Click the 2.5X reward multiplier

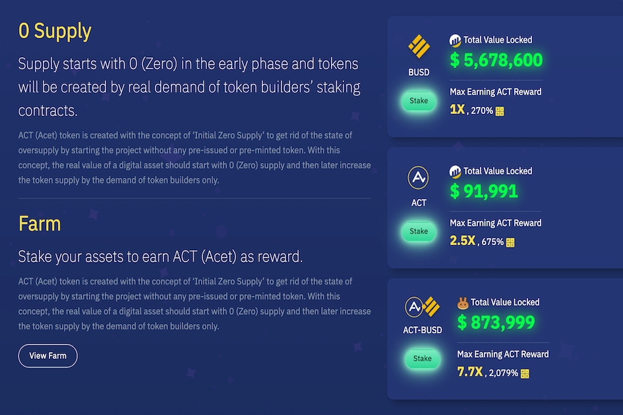tap(463, 240)
